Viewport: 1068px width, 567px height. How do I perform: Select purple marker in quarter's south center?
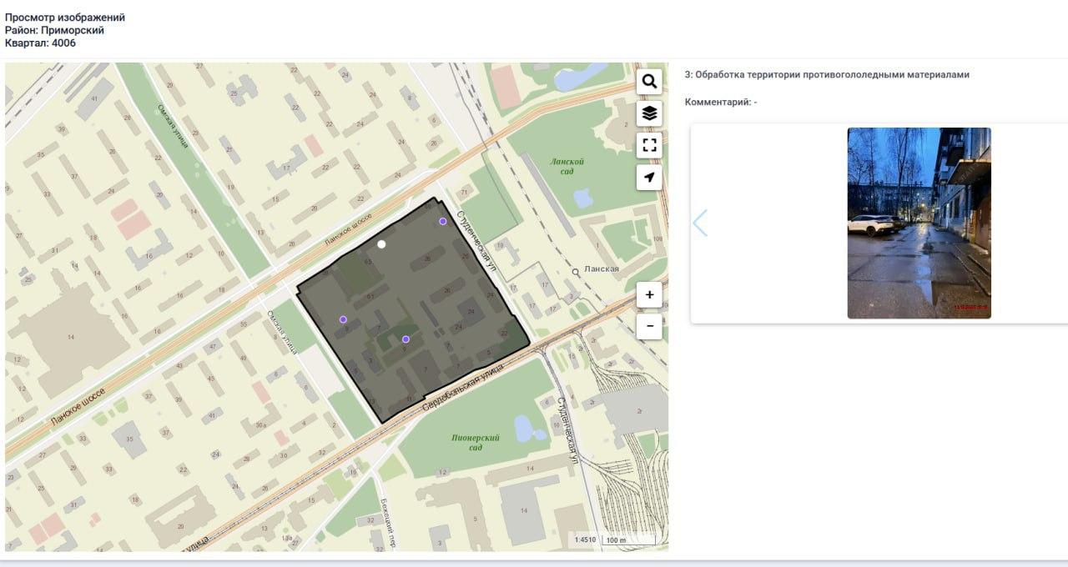pos(406,339)
